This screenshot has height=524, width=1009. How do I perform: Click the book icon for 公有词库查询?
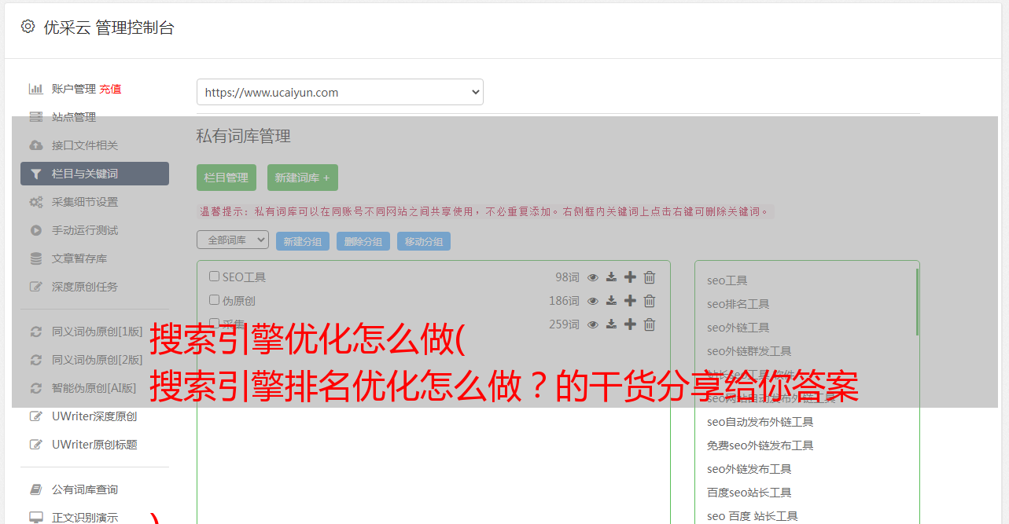(35, 489)
